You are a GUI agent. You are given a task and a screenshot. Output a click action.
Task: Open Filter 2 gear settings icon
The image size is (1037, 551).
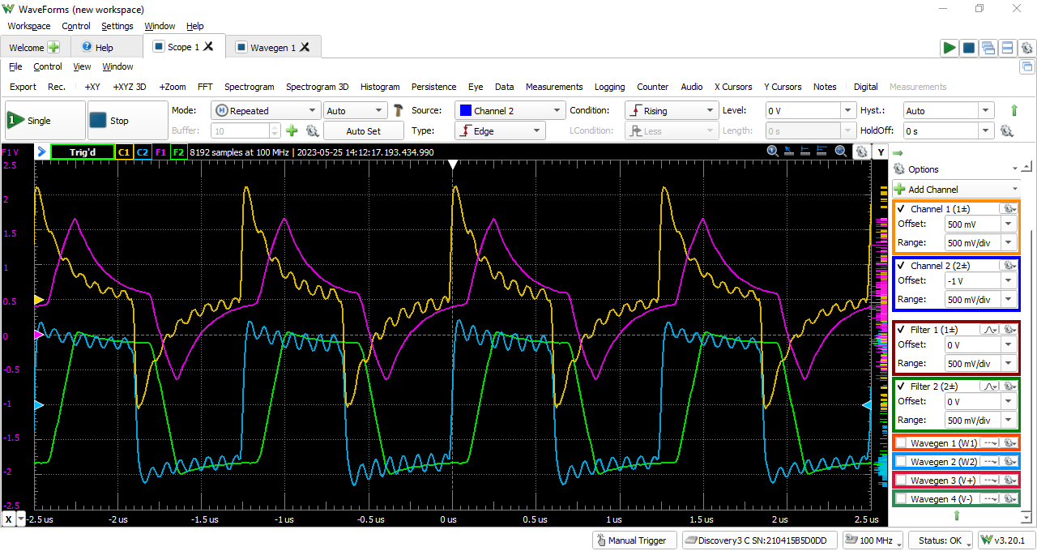(1009, 387)
